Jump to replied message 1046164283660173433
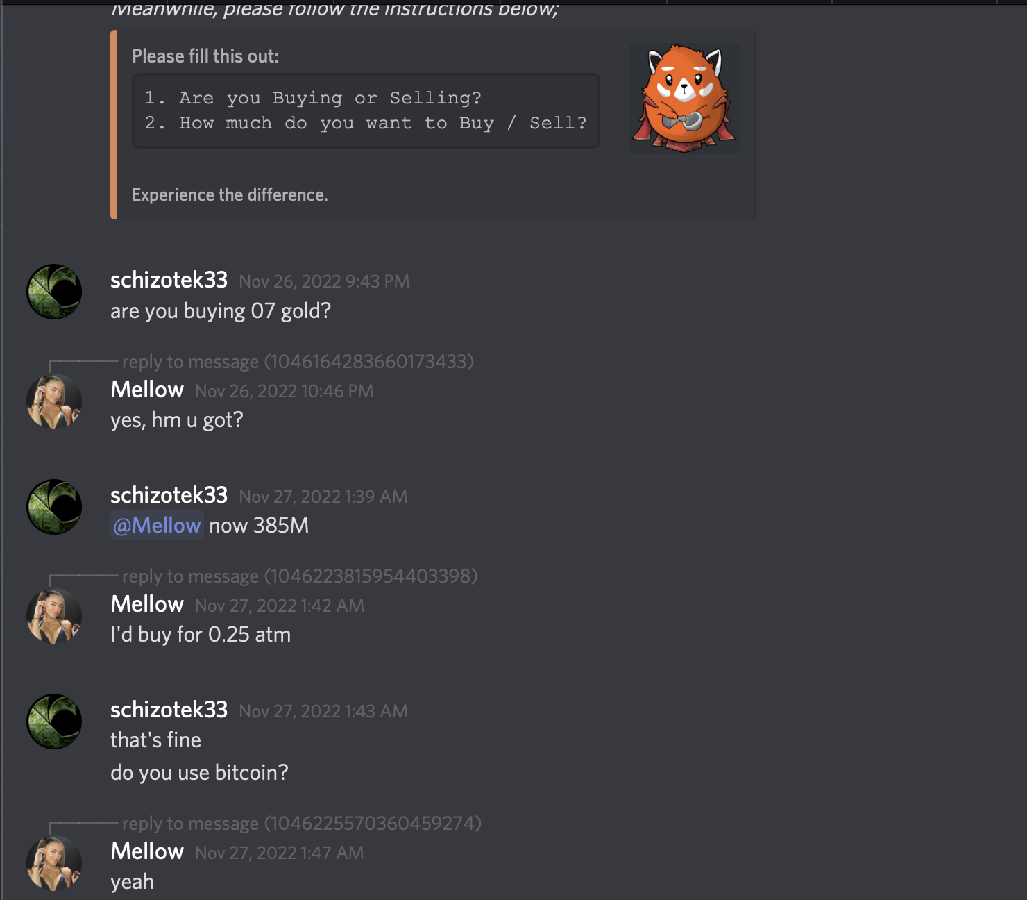Viewport: 1027px width, 900px height. (x=298, y=362)
